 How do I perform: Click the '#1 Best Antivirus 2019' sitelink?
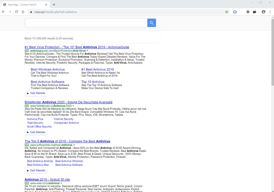[98, 69]
